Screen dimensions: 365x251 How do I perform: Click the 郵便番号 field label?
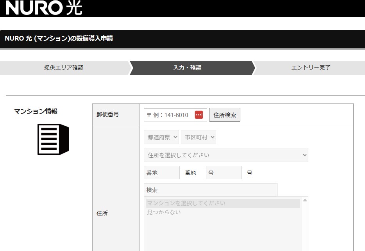(107, 115)
